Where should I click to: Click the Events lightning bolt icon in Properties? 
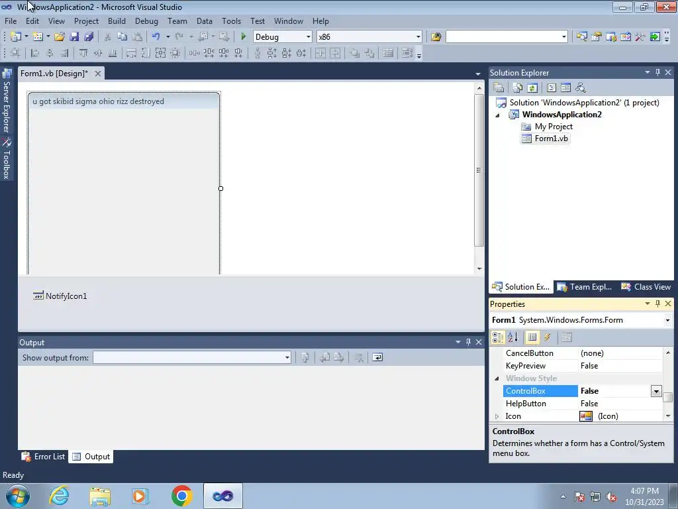547,337
